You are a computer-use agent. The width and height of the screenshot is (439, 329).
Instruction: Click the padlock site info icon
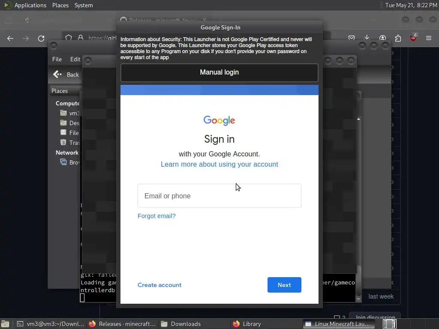point(81,38)
